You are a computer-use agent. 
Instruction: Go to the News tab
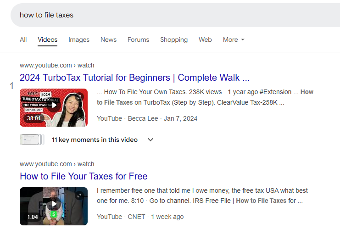coord(108,40)
